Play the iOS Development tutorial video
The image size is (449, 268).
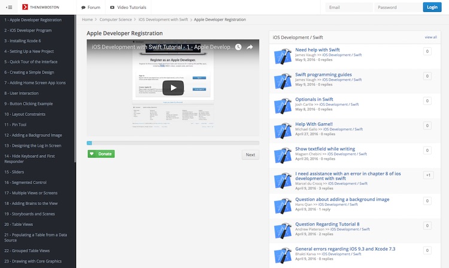tap(173, 88)
